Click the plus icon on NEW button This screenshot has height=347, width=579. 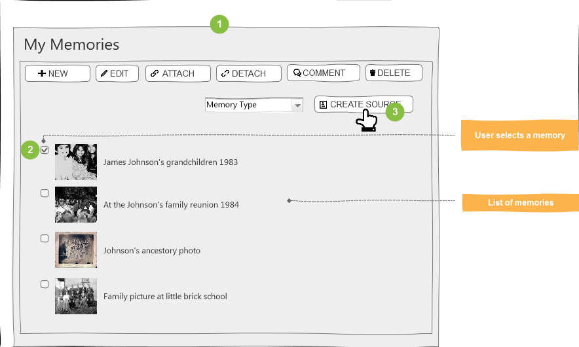pos(42,73)
